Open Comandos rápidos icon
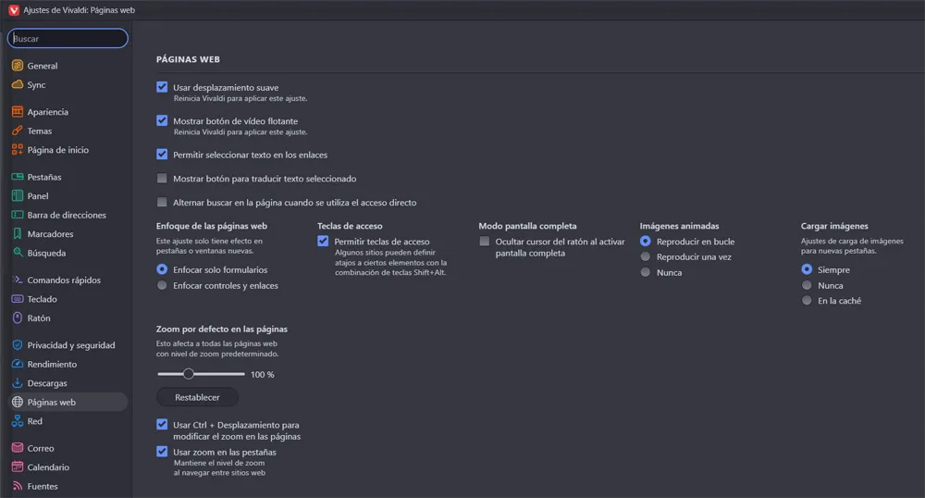 coord(18,280)
